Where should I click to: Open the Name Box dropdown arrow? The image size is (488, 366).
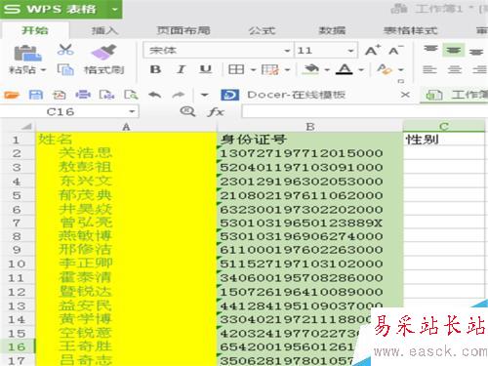(132, 111)
